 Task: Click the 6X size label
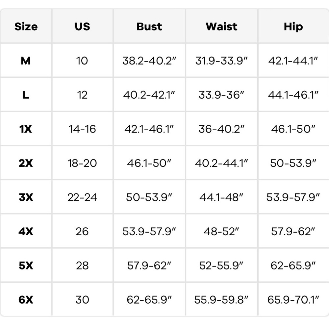26,300
